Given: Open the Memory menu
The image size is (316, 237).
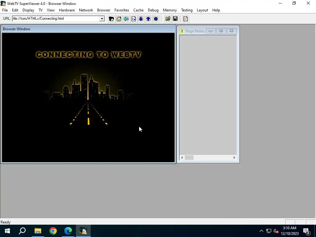Looking at the screenshot, I should pos(170,10).
